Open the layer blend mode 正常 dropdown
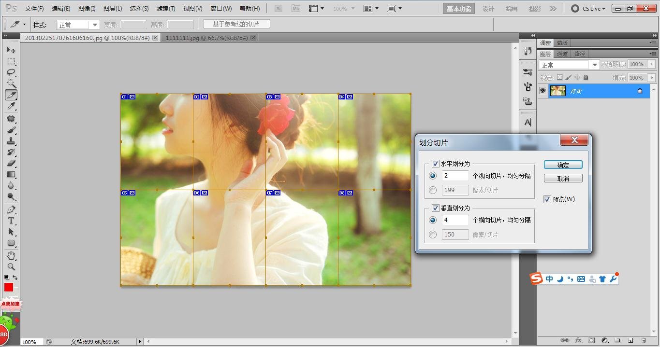Image resolution: width=660 pixels, height=347 pixels. click(569, 65)
